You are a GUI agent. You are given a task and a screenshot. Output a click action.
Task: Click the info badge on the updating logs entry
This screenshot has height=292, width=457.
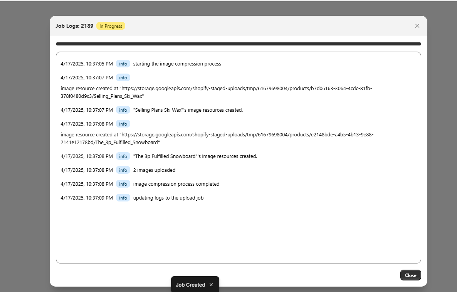123,198
